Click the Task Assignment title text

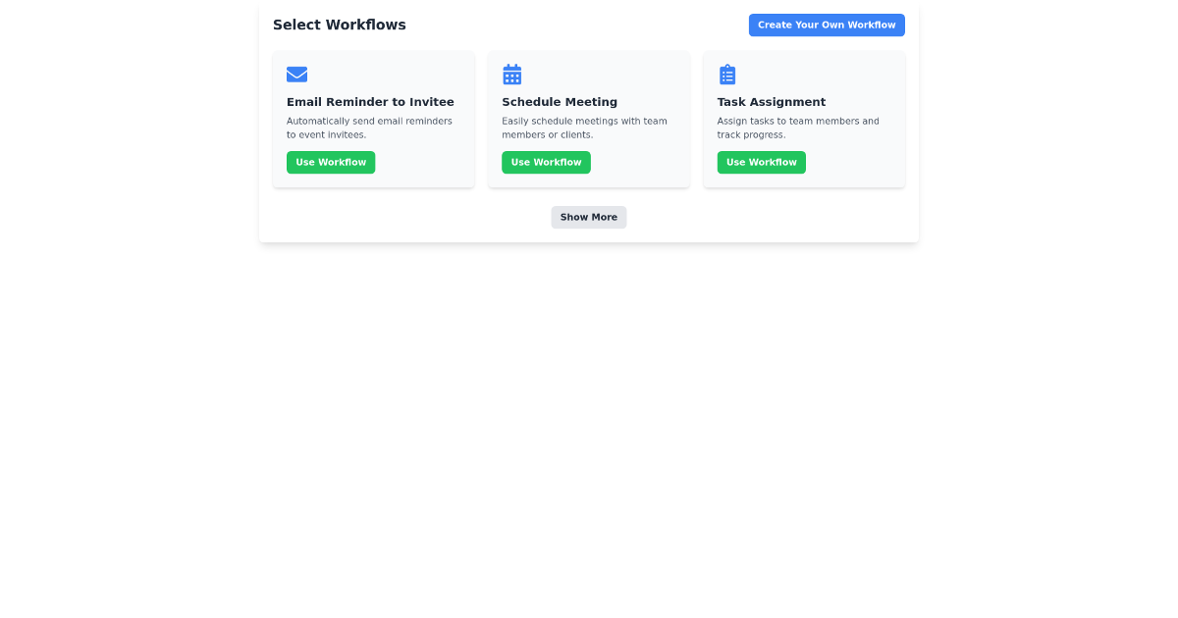pyautogui.click(x=772, y=101)
